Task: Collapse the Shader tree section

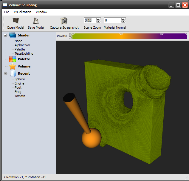Action: click(x=5, y=35)
